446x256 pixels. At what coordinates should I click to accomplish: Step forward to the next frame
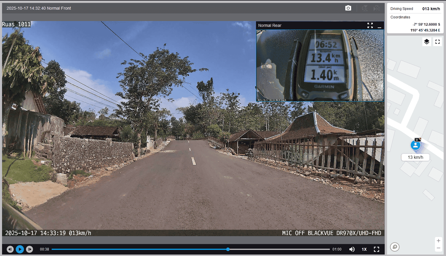(29, 249)
